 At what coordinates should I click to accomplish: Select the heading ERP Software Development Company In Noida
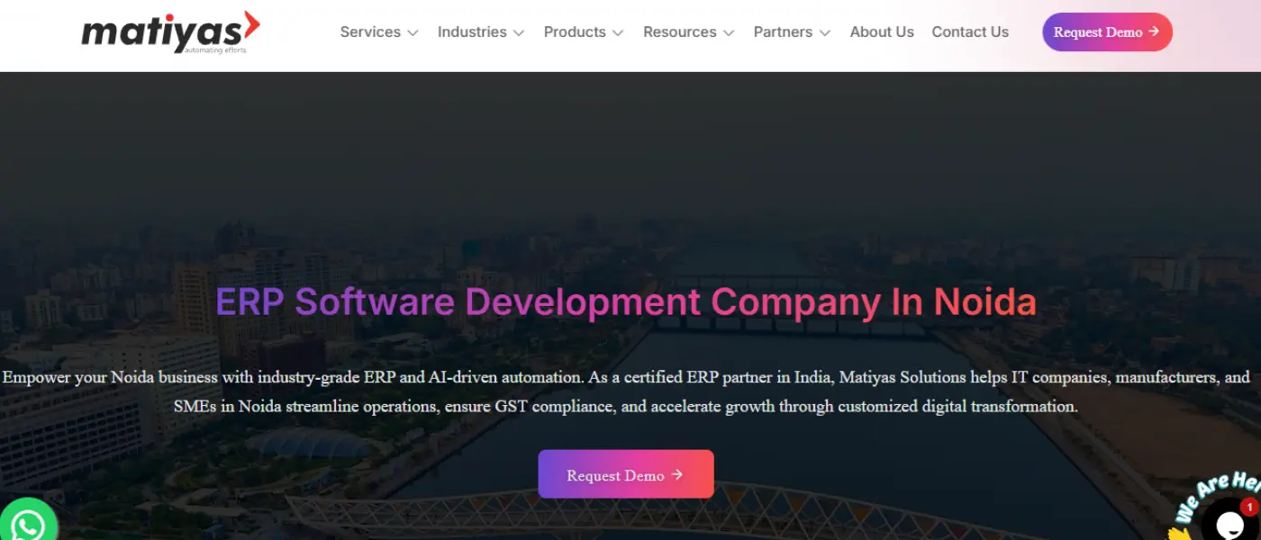(x=626, y=302)
